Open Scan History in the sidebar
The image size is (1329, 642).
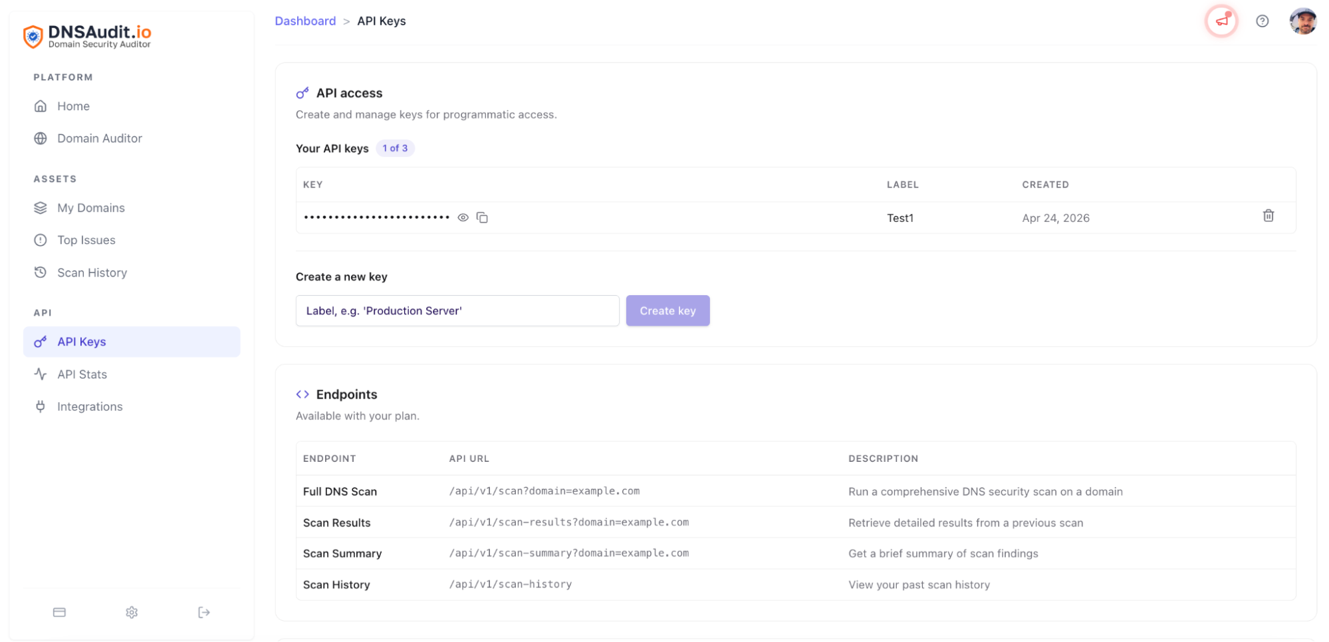(x=132, y=272)
